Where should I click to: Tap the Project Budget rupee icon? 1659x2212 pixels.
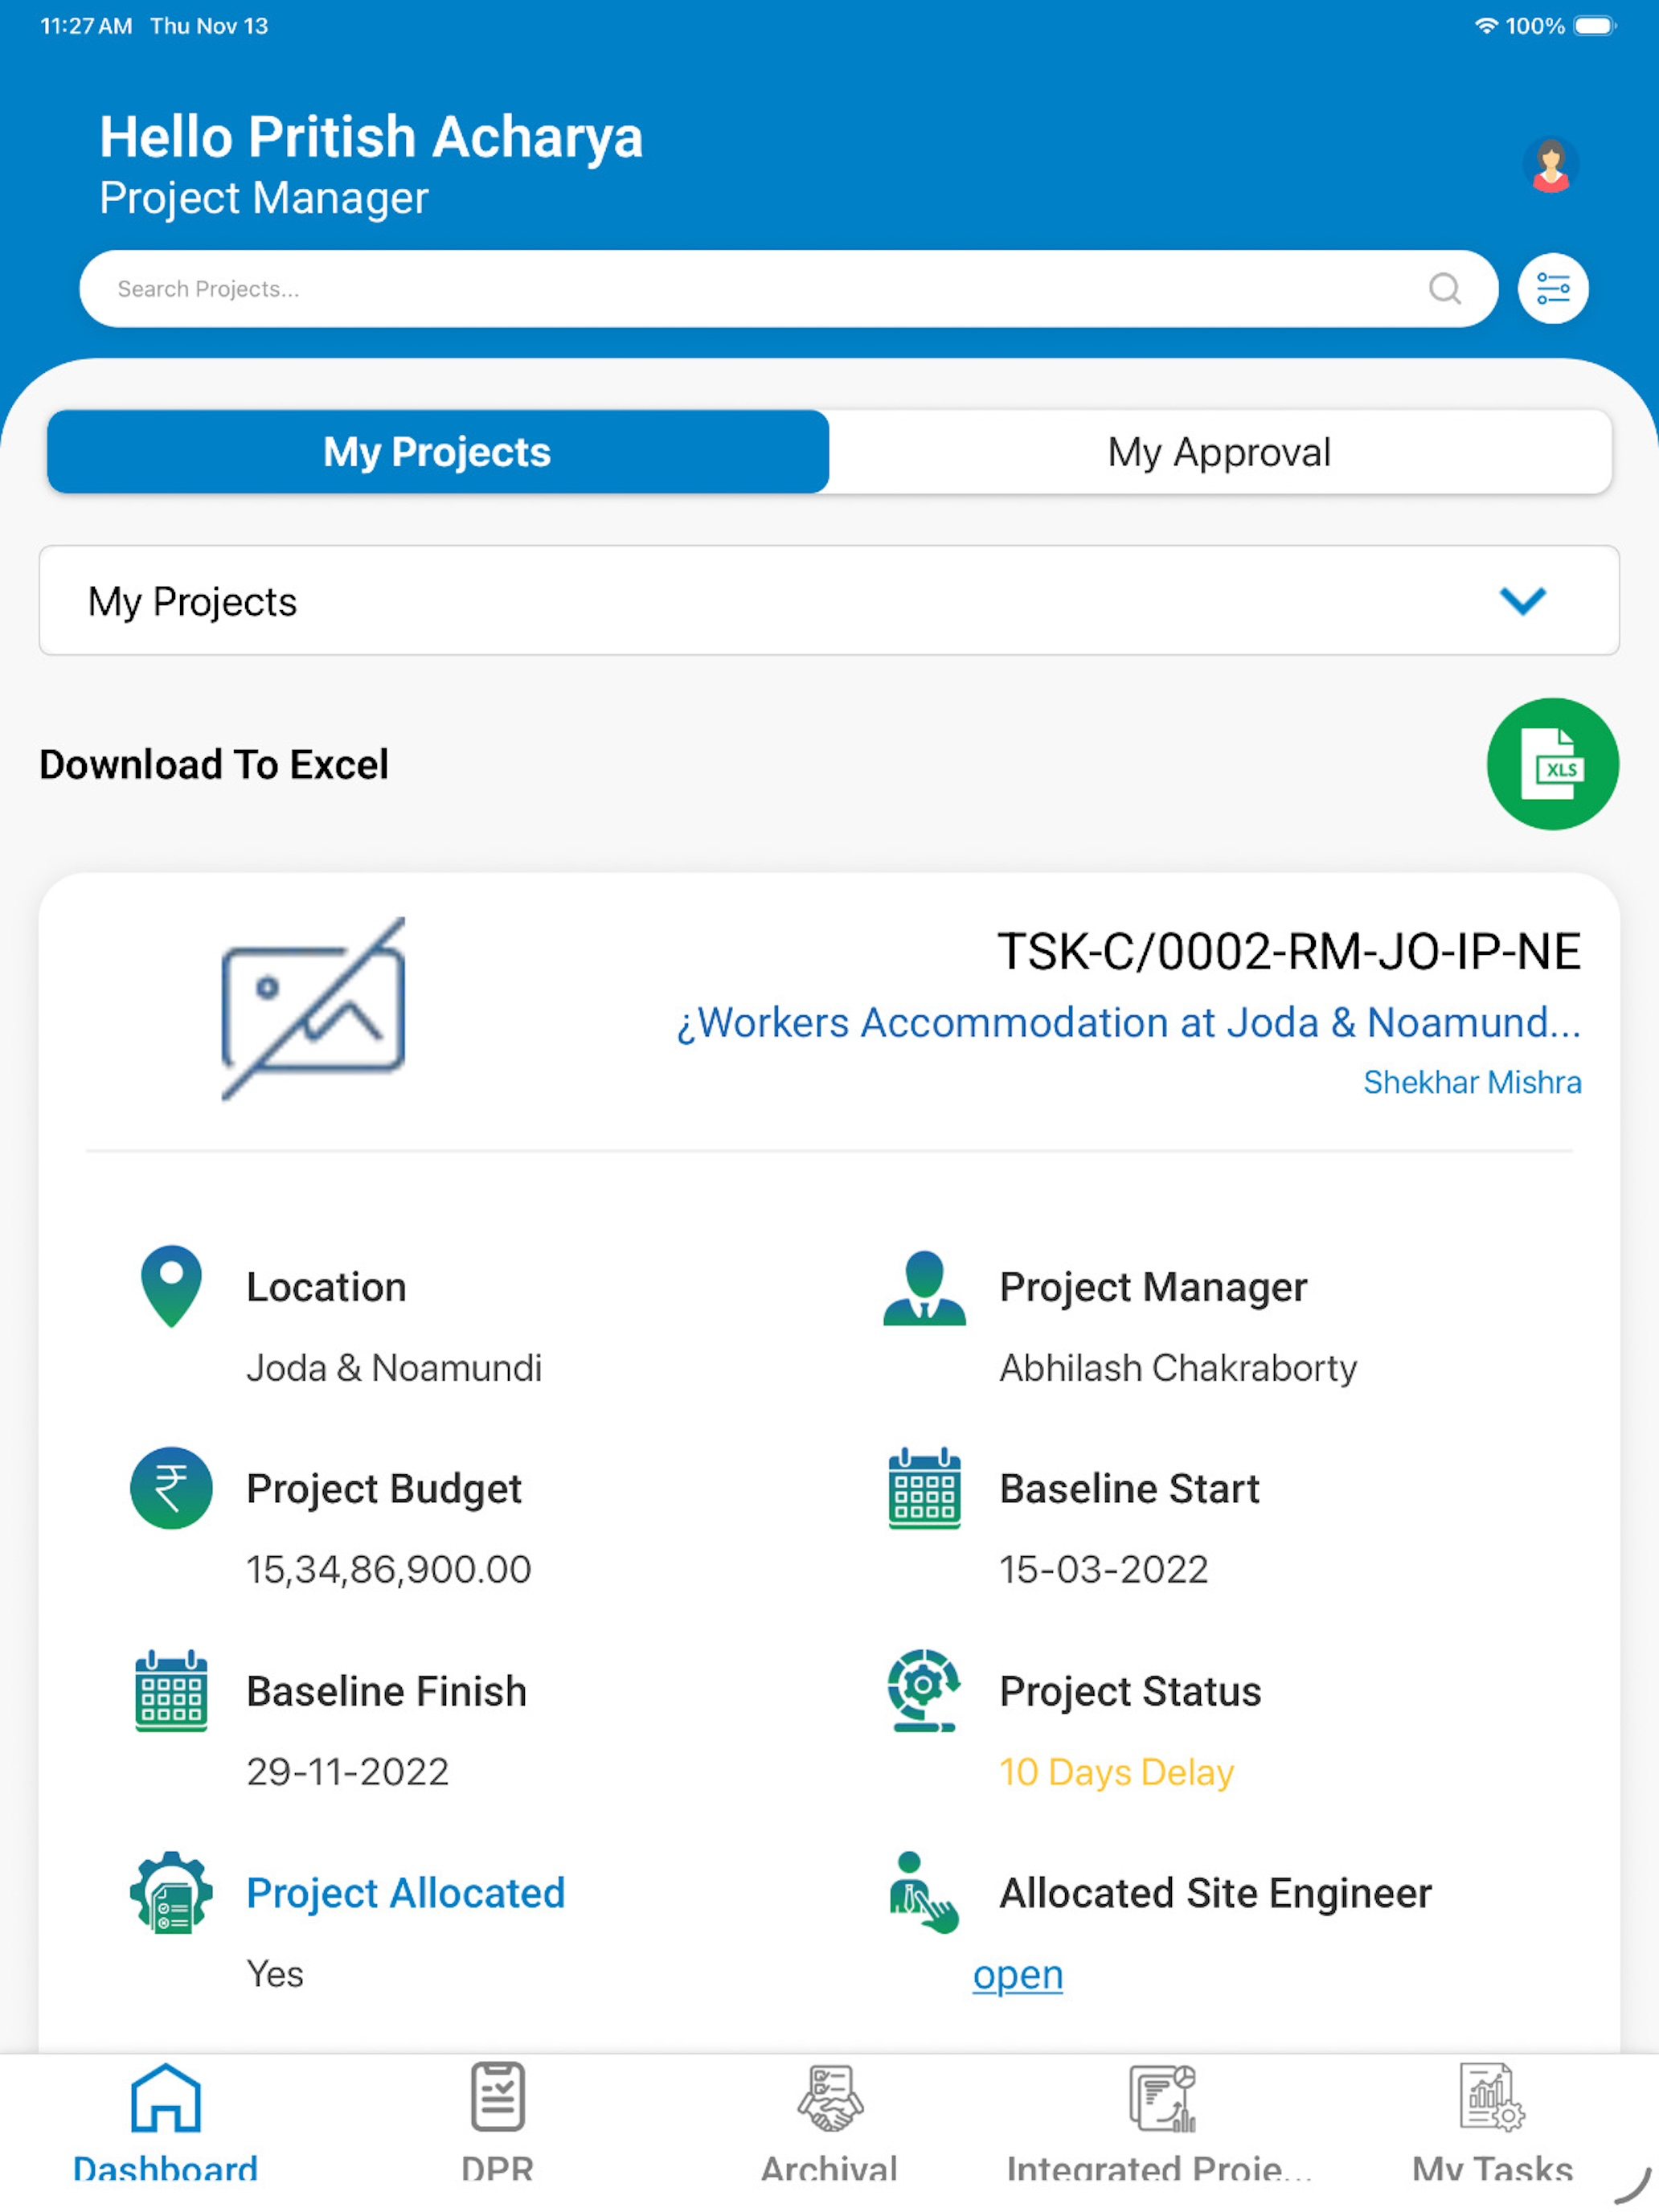tap(171, 1488)
